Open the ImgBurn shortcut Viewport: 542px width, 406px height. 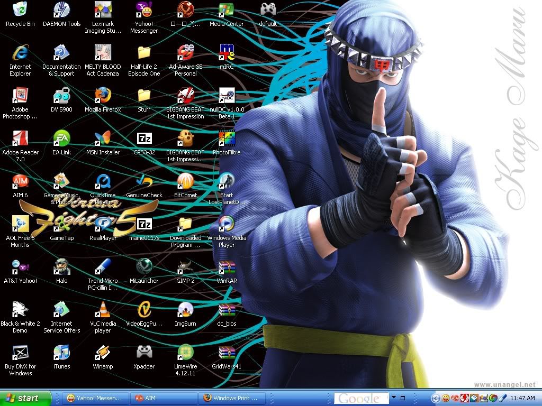[185, 309]
